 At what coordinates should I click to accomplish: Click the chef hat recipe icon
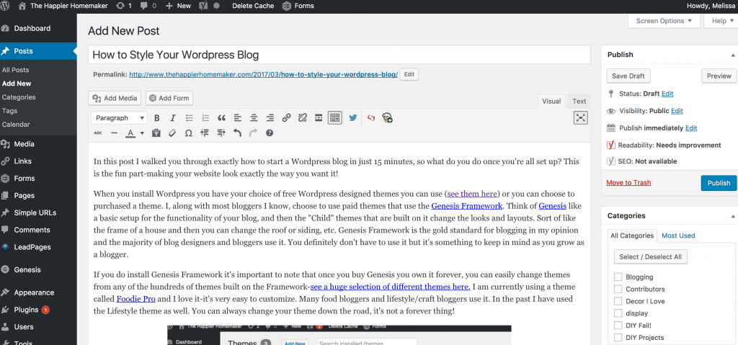387,118
